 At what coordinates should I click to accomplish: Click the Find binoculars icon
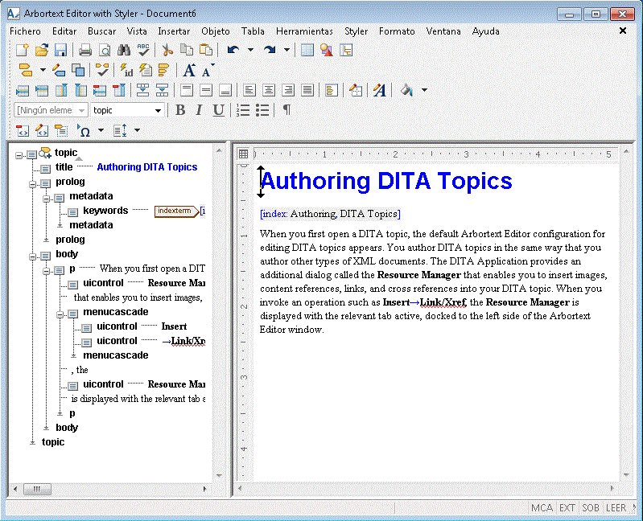tap(123, 50)
